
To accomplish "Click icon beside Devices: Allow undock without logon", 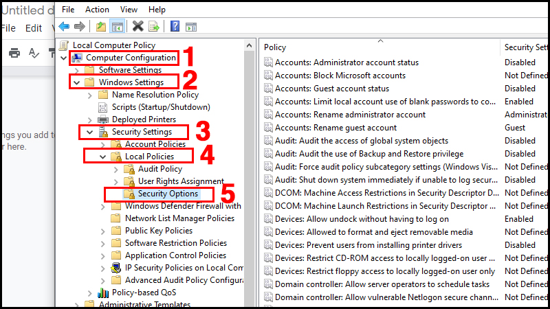I will click(268, 219).
